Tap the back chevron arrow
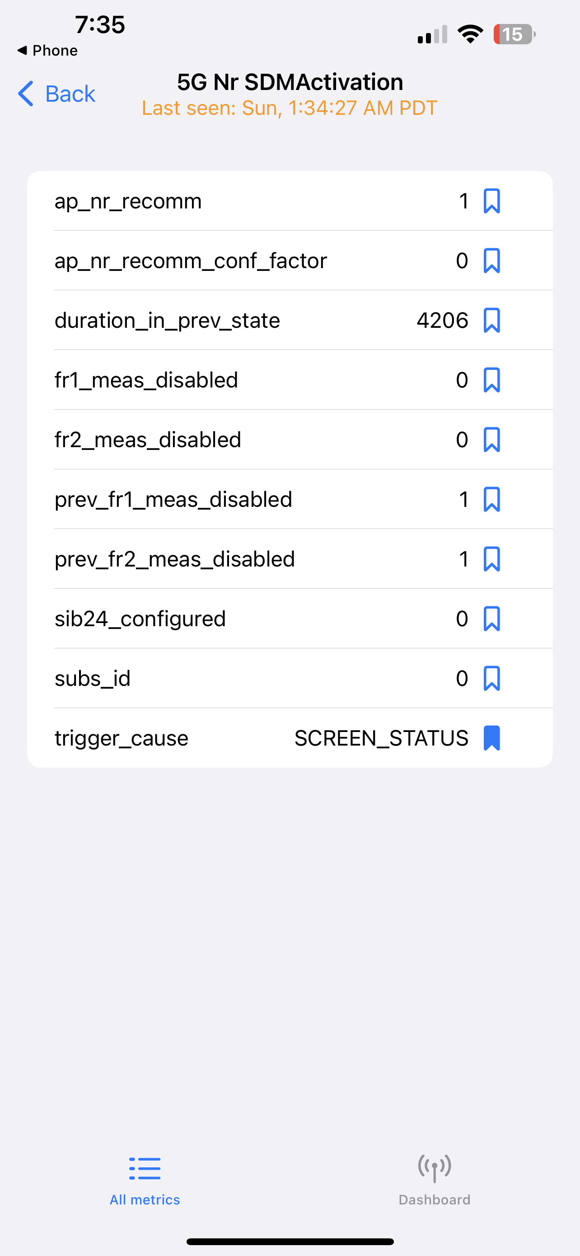Screen dimensions: 580x1256 26,94
